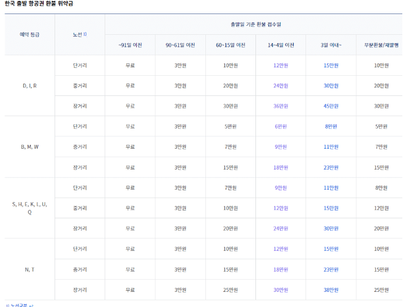The height and width of the screenshot is (307, 413).
Task: Click 6만원 in B, M, W 단거리 row
Action: click(x=281, y=126)
